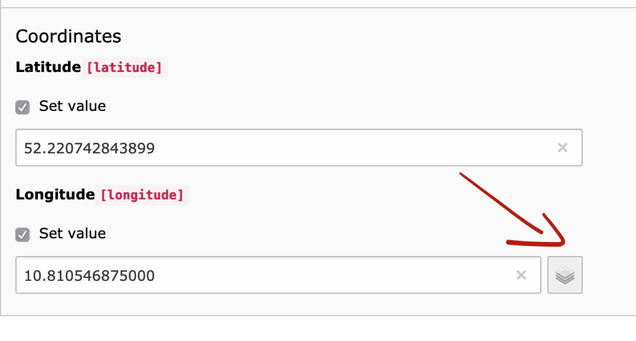Click the Coordinates section heading
This screenshot has width=636, height=341.
pyautogui.click(x=68, y=37)
